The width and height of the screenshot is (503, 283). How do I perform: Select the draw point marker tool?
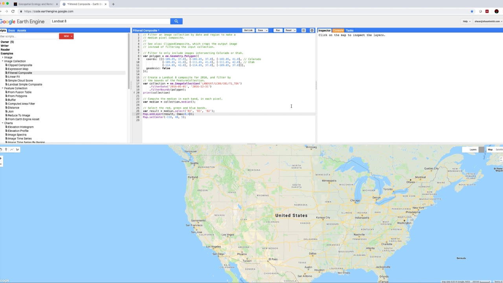[6, 149]
